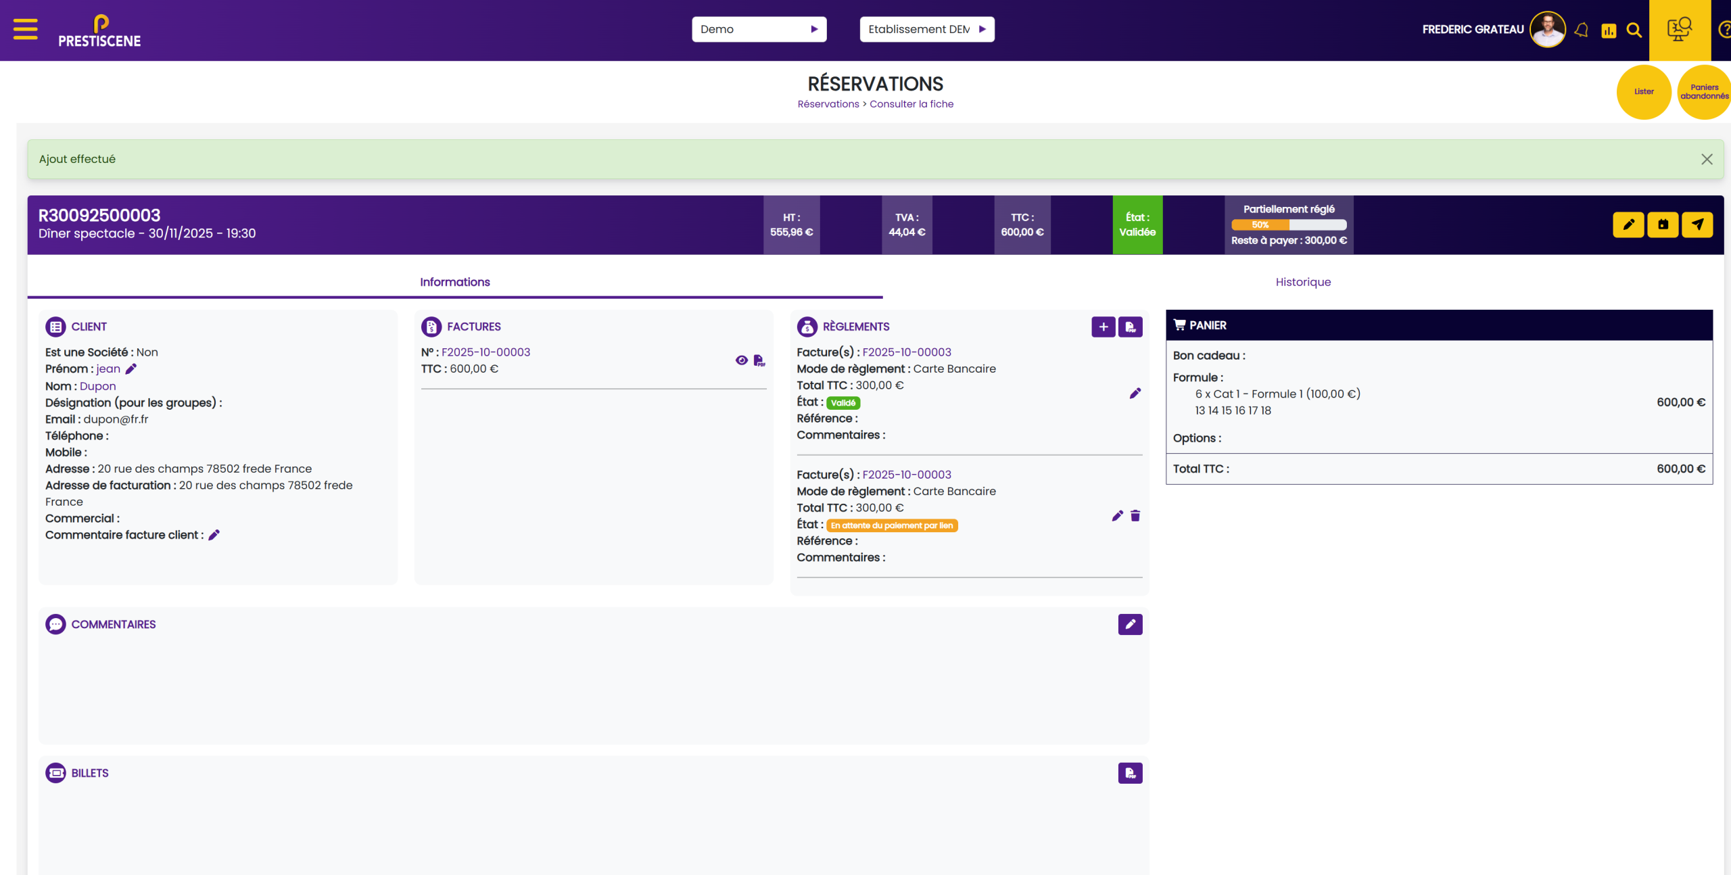Delete the pending payment with the trash icon

coord(1135,516)
